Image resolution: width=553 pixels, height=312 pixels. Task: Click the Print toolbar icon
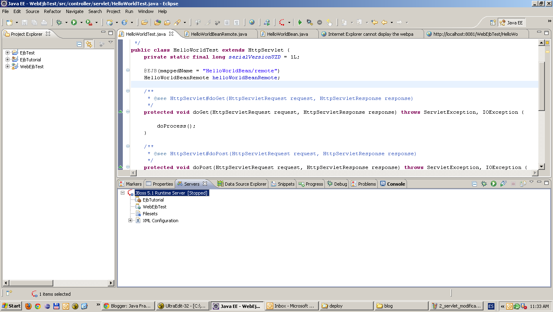tap(44, 23)
